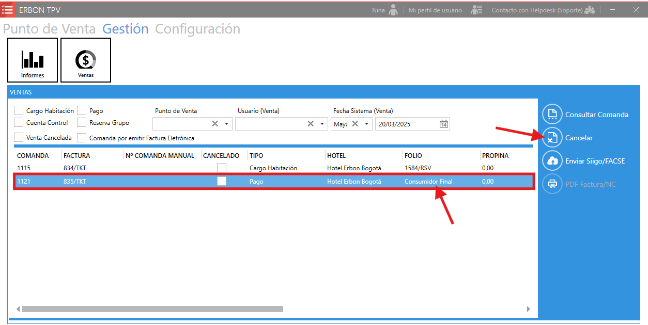Open Mi perfil de usuario
Viewport: 648px width, 325px height.
tap(435, 10)
